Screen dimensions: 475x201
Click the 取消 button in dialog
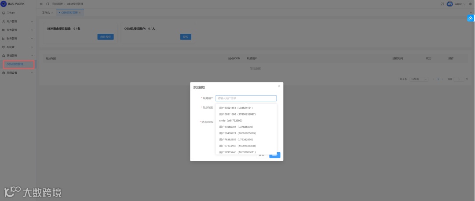pos(261,155)
